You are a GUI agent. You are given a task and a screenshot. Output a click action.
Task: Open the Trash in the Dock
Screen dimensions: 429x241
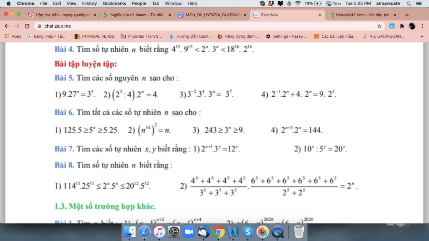pyautogui.click(x=299, y=232)
